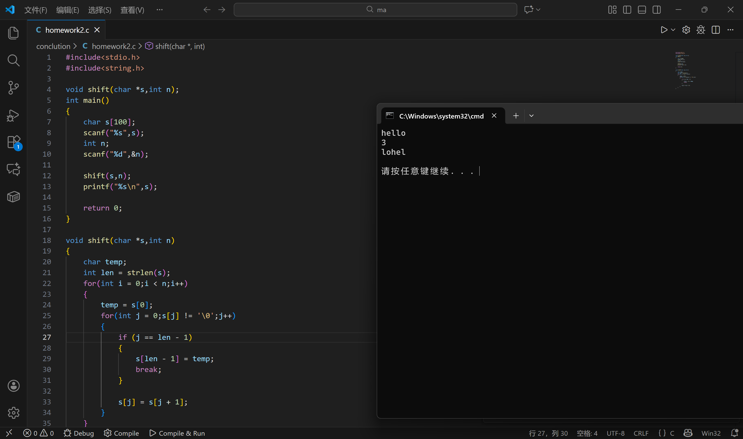Image resolution: width=743 pixels, height=439 pixels.
Task: Open the Manage gear in the activity bar
Action: point(13,413)
